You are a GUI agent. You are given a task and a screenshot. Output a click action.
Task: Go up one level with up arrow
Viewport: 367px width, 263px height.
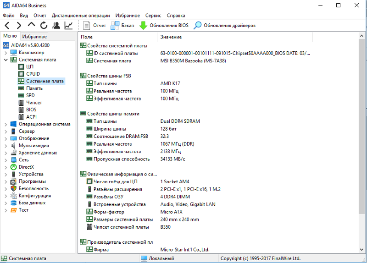31,25
